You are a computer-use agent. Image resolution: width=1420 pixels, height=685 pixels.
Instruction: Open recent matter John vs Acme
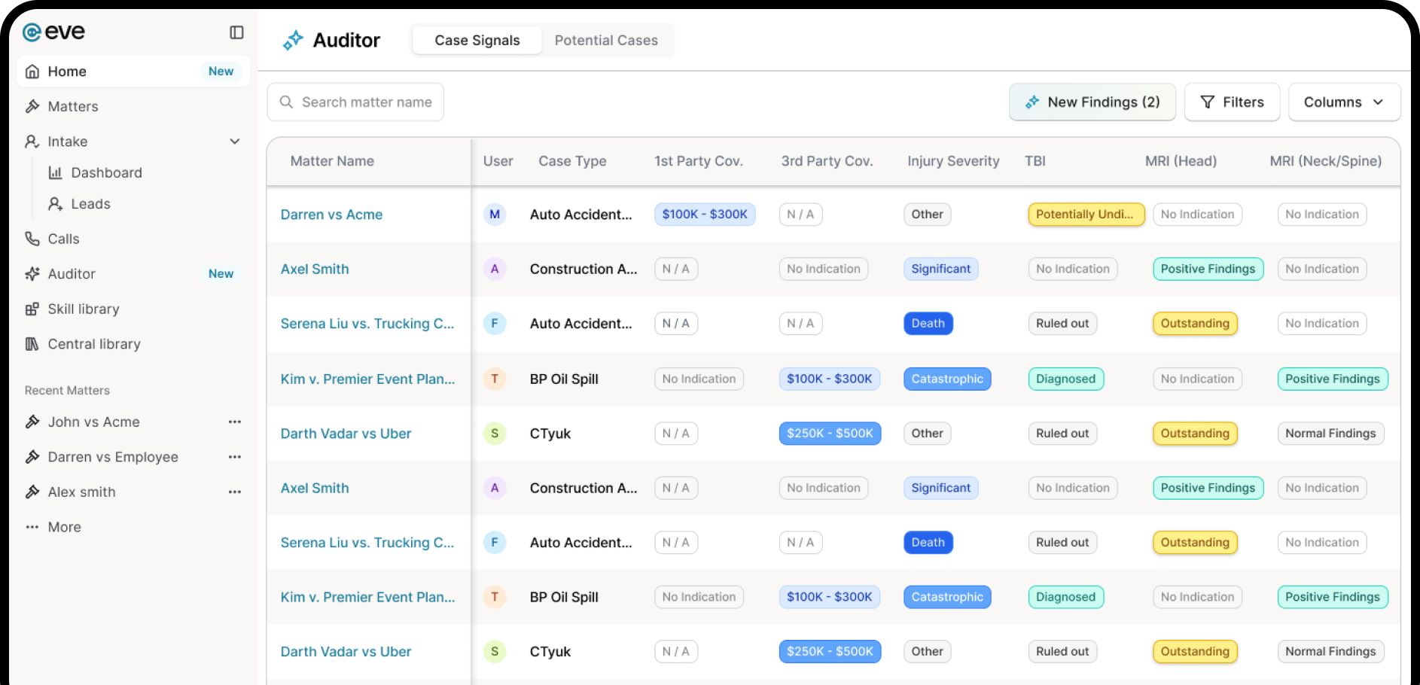94,422
